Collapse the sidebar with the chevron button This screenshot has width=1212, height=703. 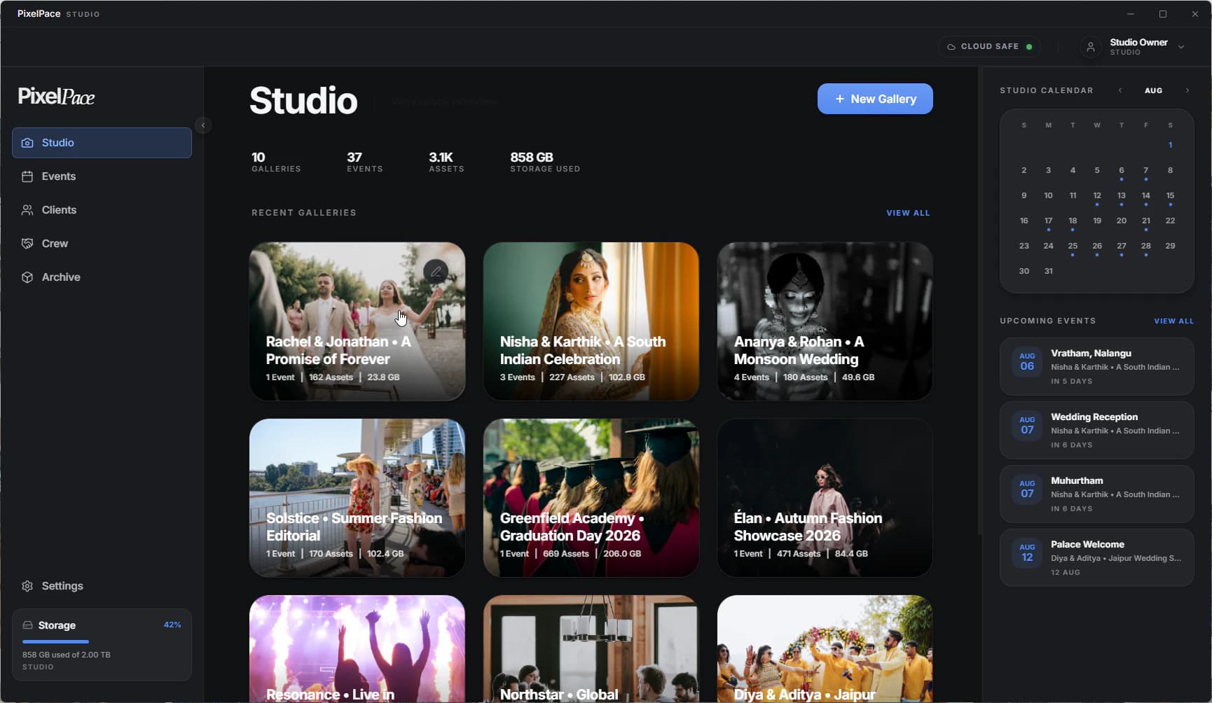[203, 125]
